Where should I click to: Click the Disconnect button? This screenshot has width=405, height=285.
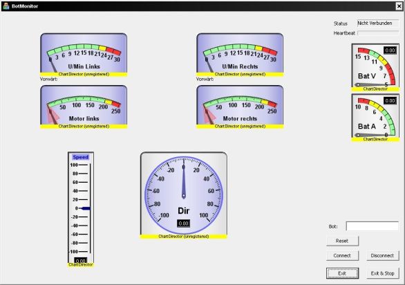[x=382, y=255]
